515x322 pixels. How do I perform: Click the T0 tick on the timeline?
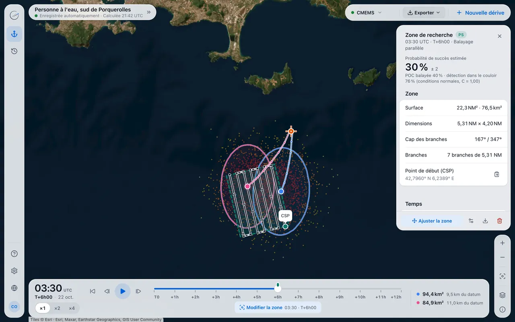pyautogui.click(x=157, y=297)
